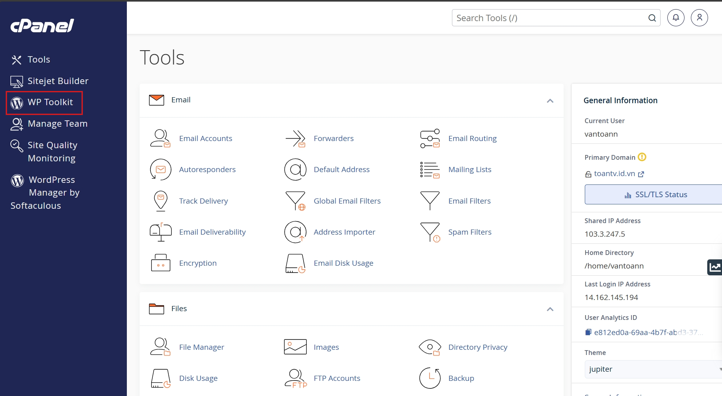
Task: Open Tools in the sidebar
Action: tap(31, 60)
